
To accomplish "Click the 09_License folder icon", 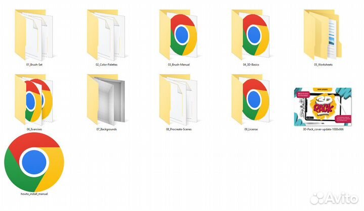I will coord(250,100).
